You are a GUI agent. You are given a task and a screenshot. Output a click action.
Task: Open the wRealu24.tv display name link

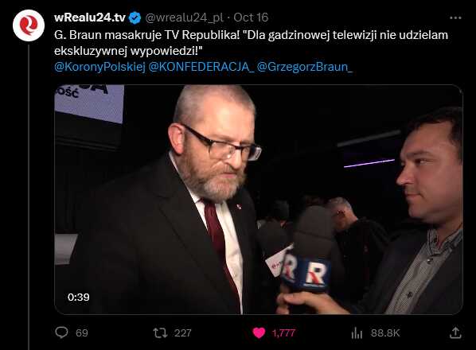[90, 17]
